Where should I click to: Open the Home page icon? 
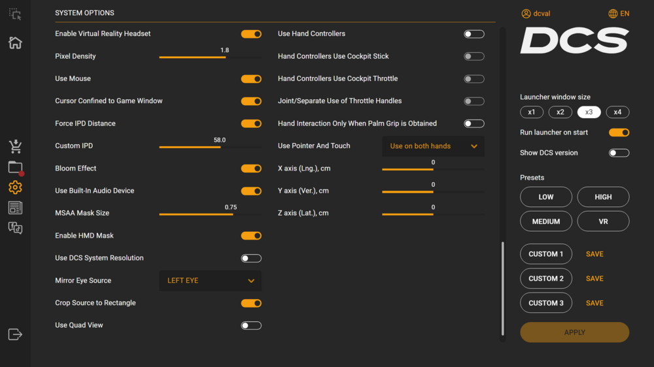click(x=15, y=43)
